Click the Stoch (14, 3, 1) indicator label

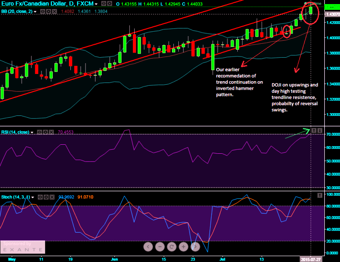point(16,197)
